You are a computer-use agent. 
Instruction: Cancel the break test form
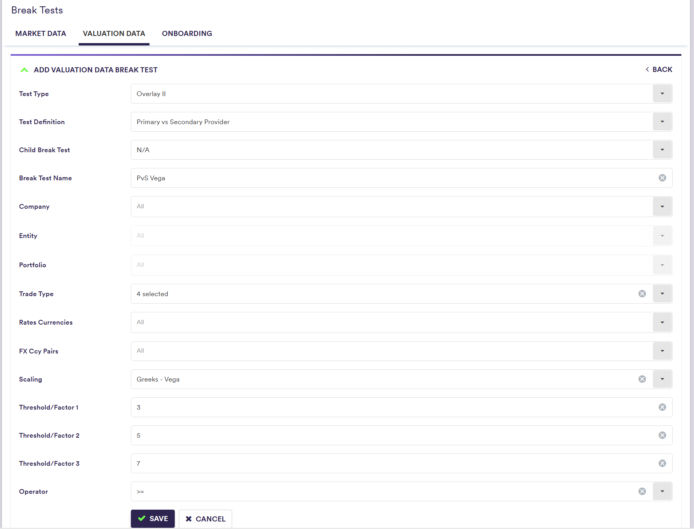coord(205,519)
